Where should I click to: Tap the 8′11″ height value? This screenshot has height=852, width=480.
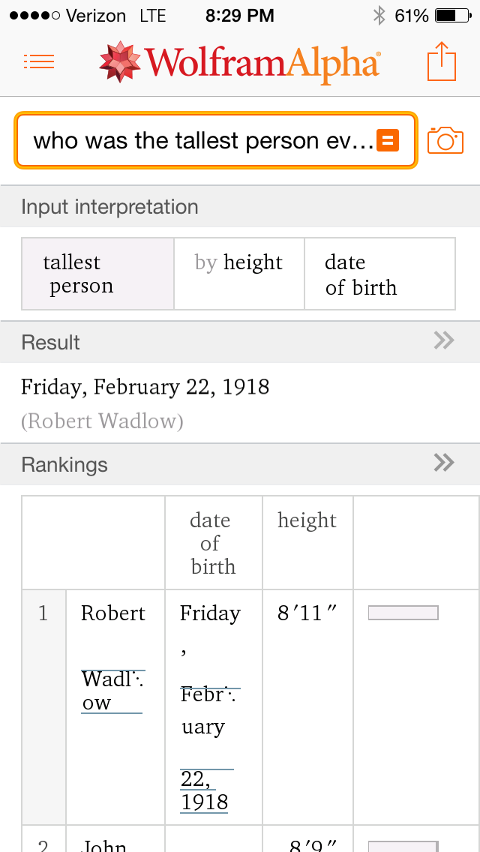point(307,613)
